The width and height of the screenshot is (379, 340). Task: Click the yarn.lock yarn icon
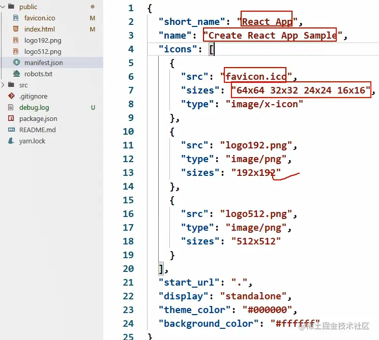click(x=11, y=141)
